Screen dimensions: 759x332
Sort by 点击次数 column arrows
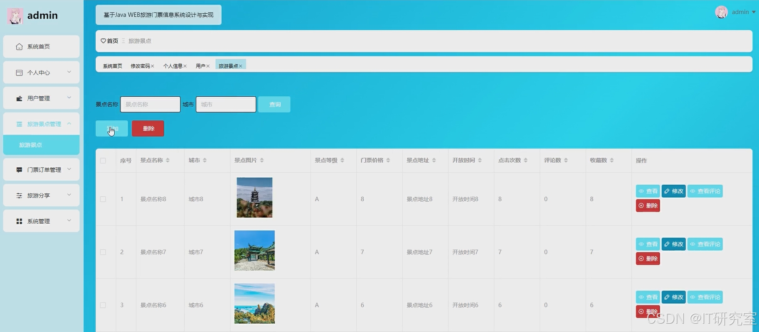[x=525, y=160]
